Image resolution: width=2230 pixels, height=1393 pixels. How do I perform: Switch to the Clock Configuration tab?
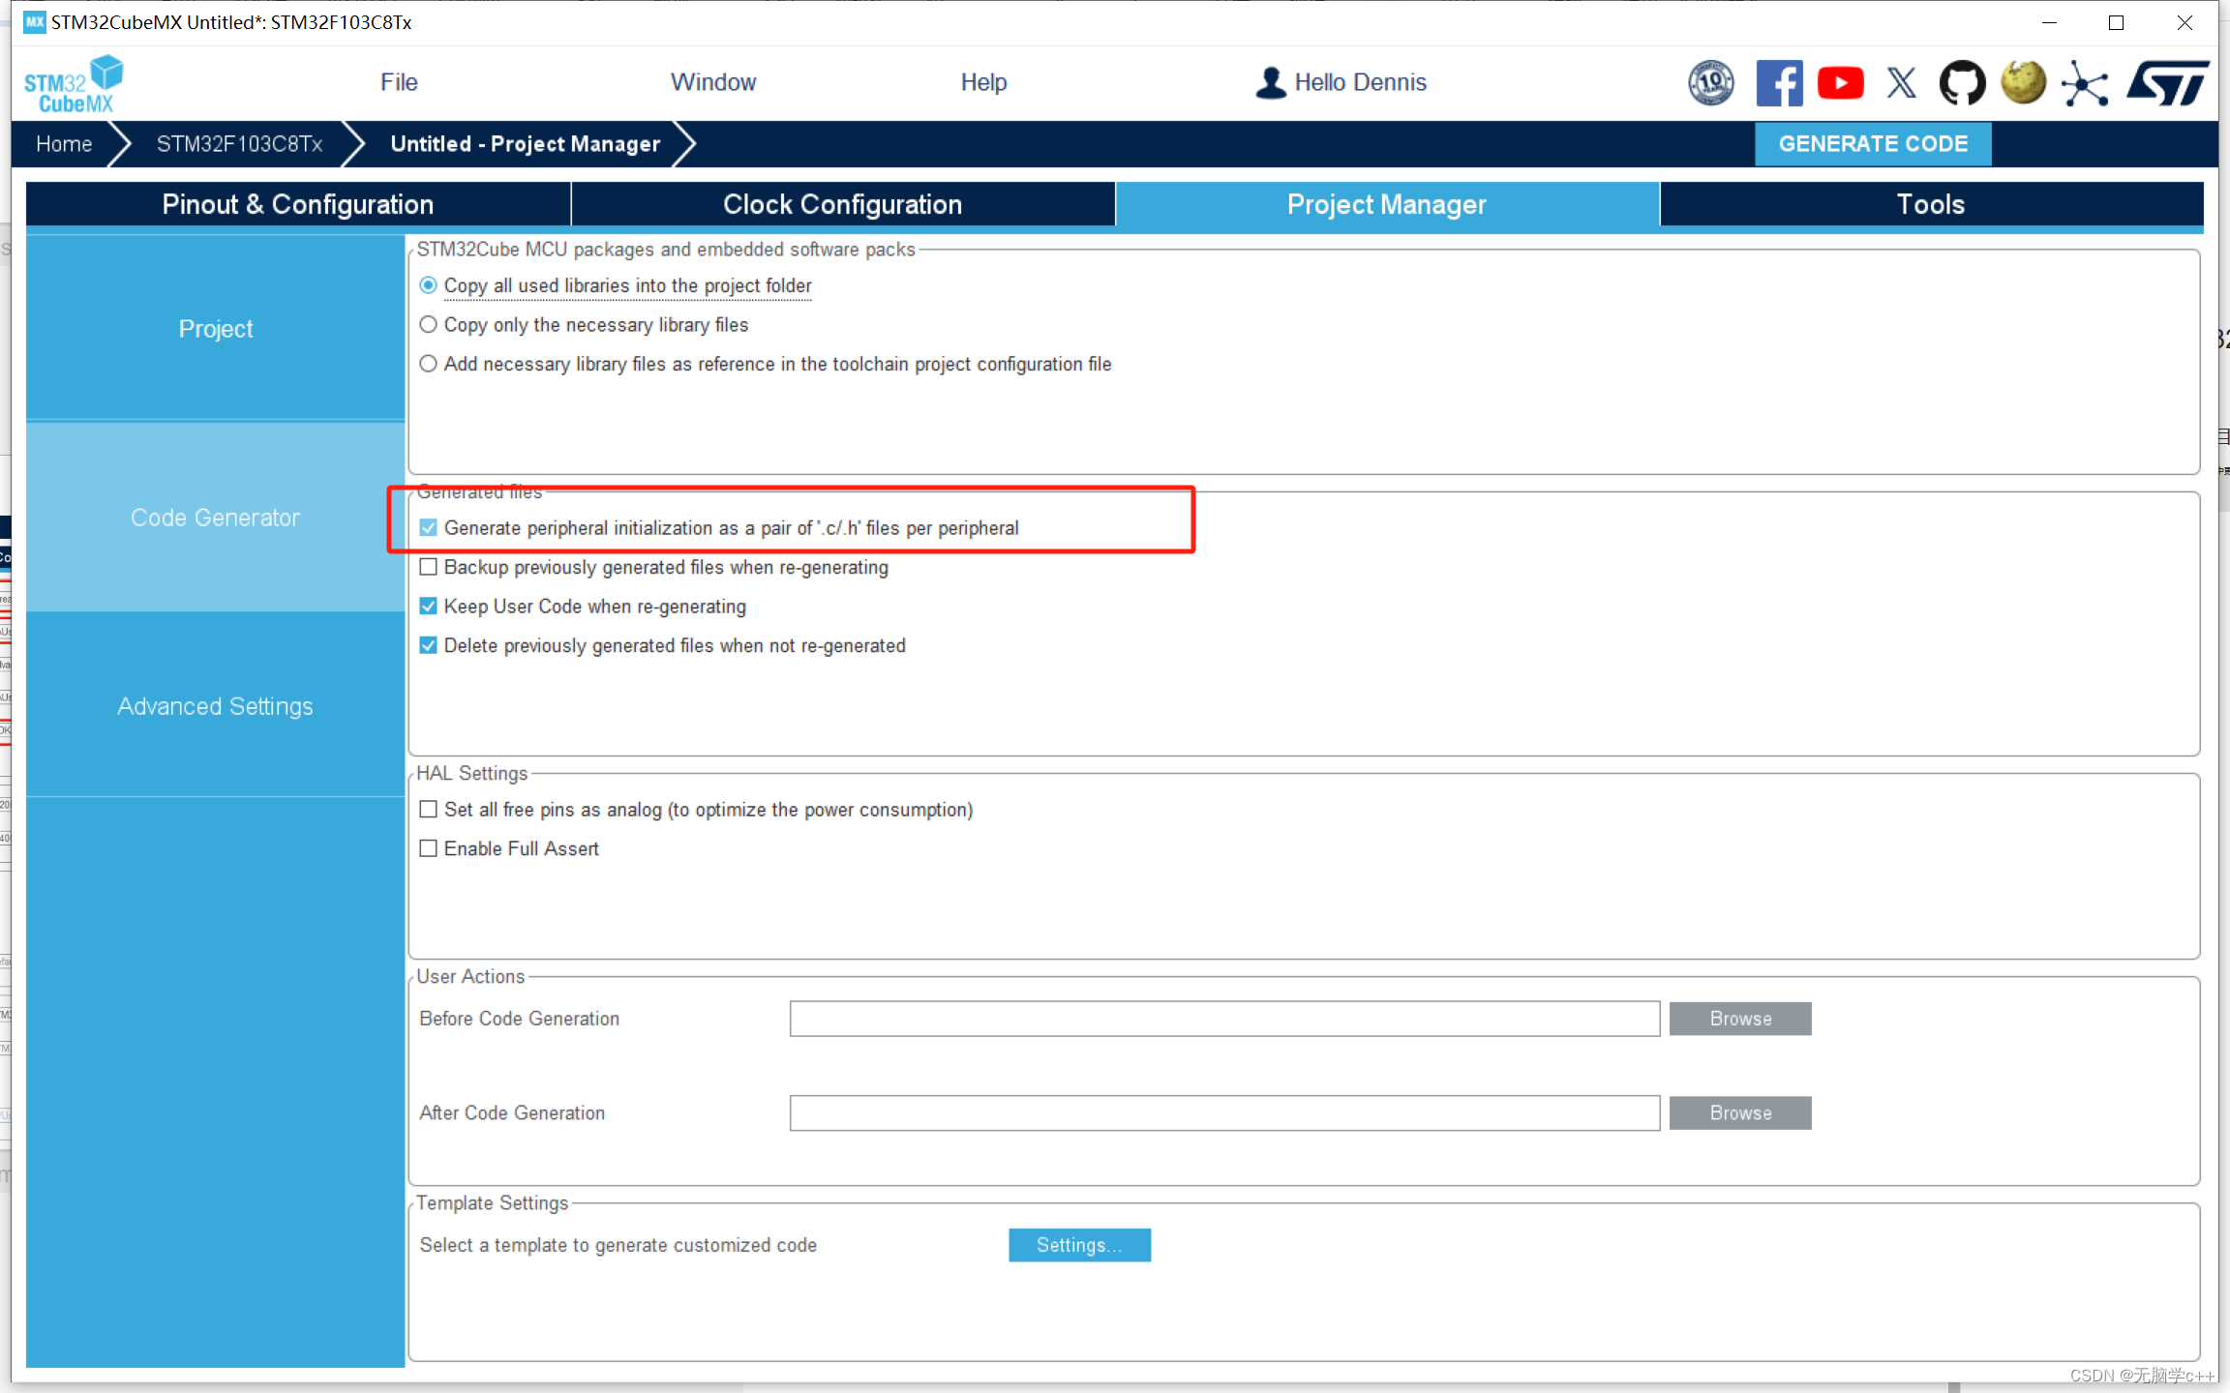[840, 202]
